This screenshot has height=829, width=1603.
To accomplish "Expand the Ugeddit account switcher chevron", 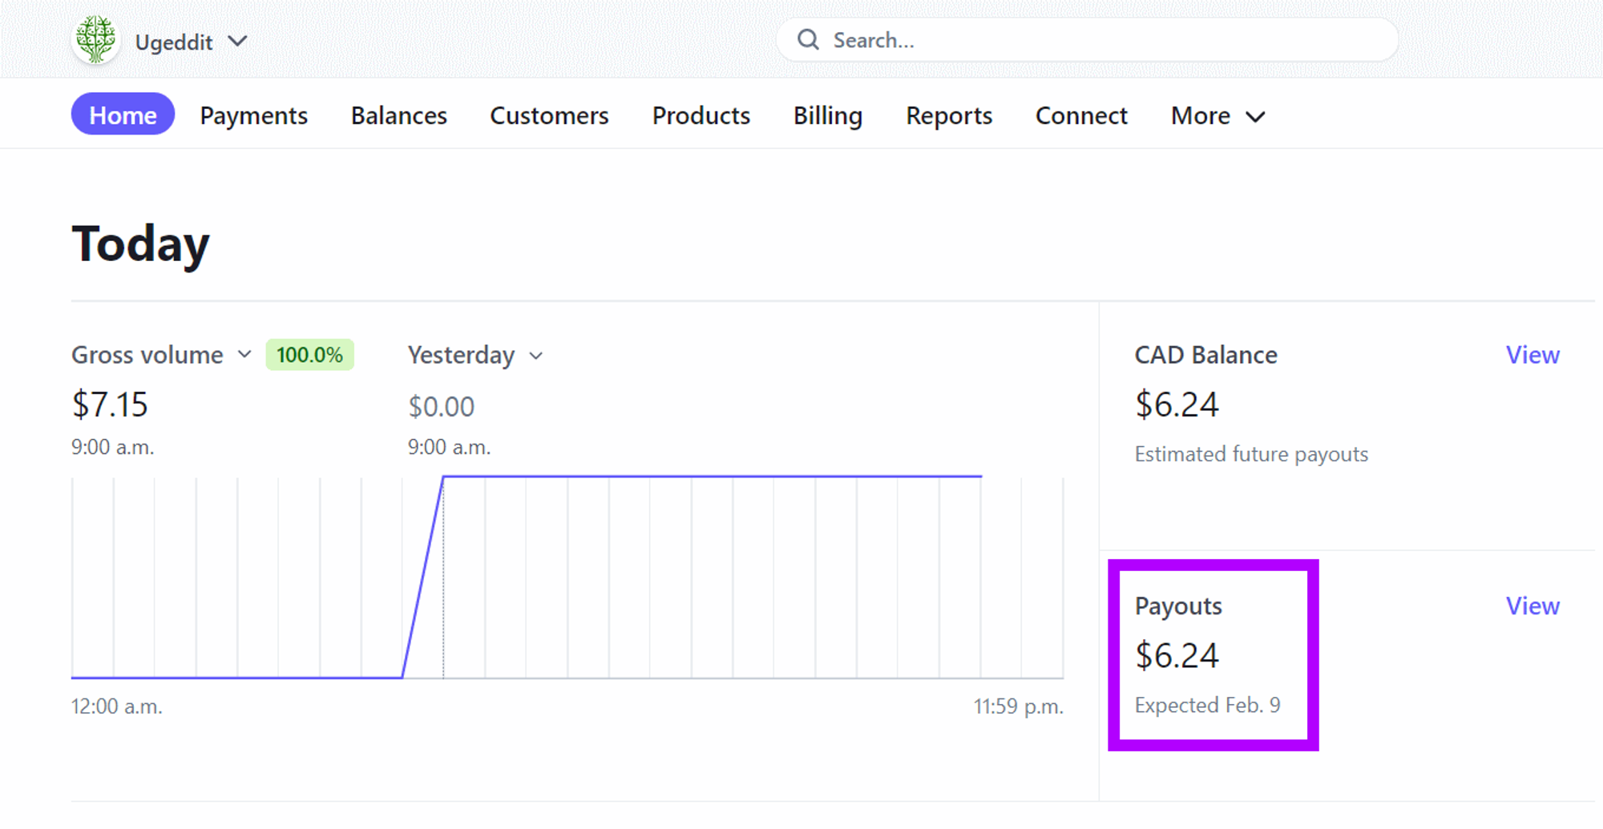I will (x=237, y=41).
